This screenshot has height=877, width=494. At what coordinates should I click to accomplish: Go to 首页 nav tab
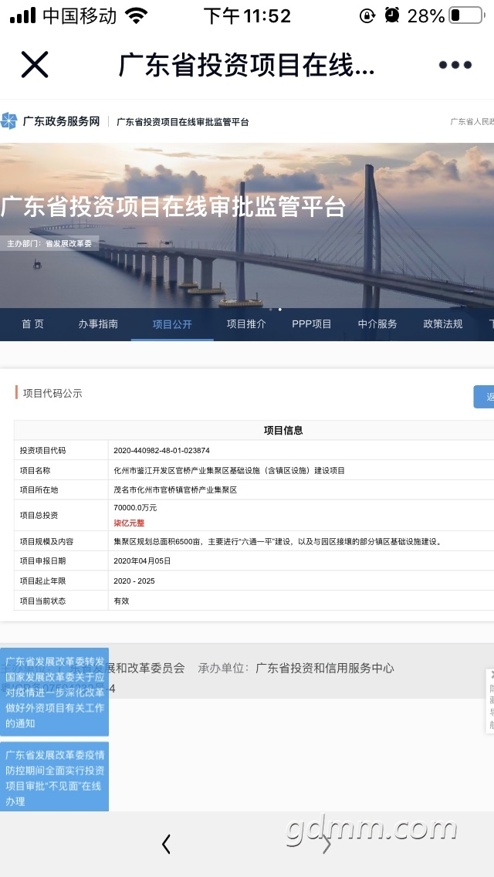tap(32, 323)
